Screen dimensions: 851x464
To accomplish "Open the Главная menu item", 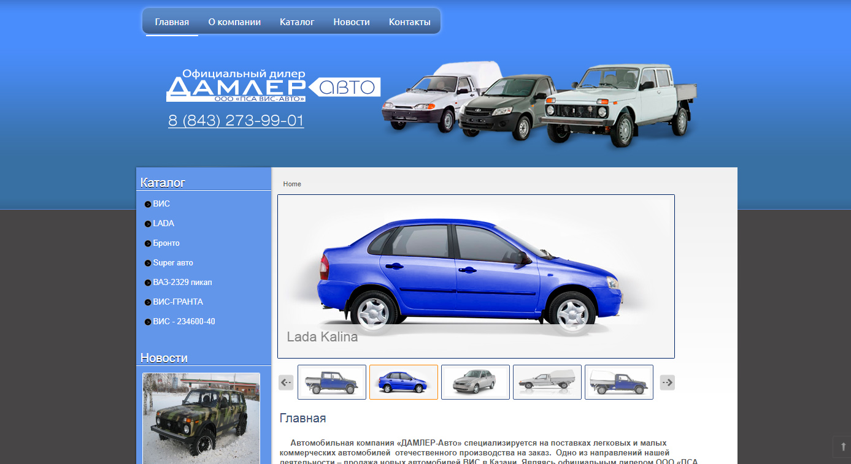I will coord(172,22).
